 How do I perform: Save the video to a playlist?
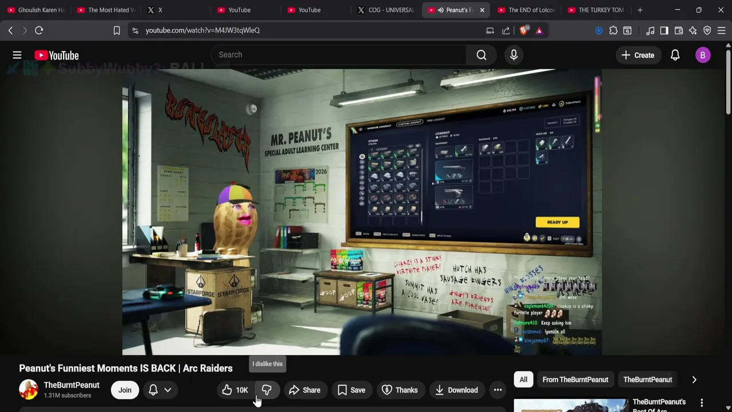tap(351, 390)
